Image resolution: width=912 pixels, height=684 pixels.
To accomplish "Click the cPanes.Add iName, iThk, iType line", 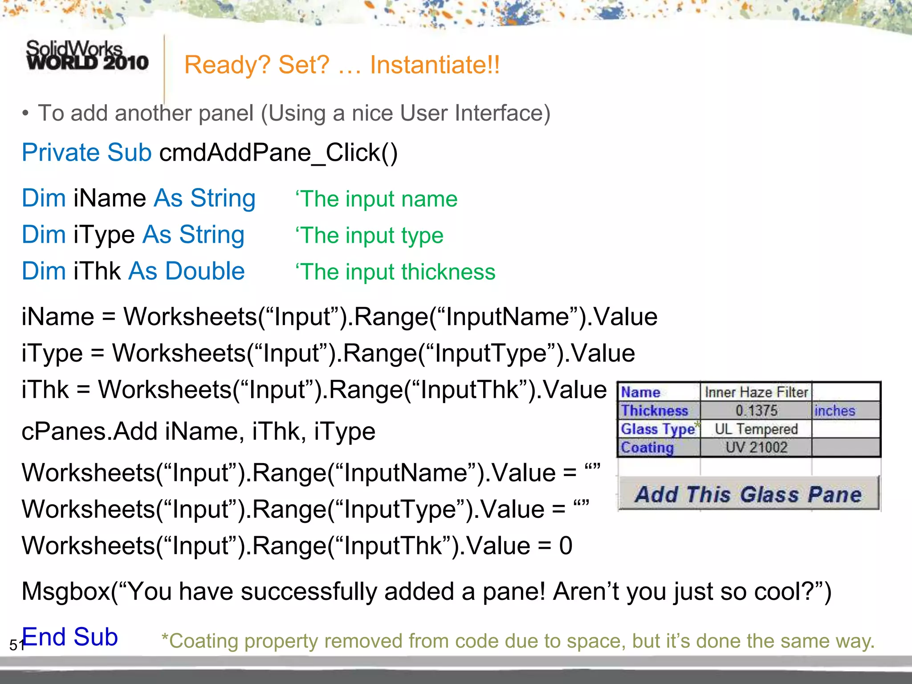I will (198, 432).
